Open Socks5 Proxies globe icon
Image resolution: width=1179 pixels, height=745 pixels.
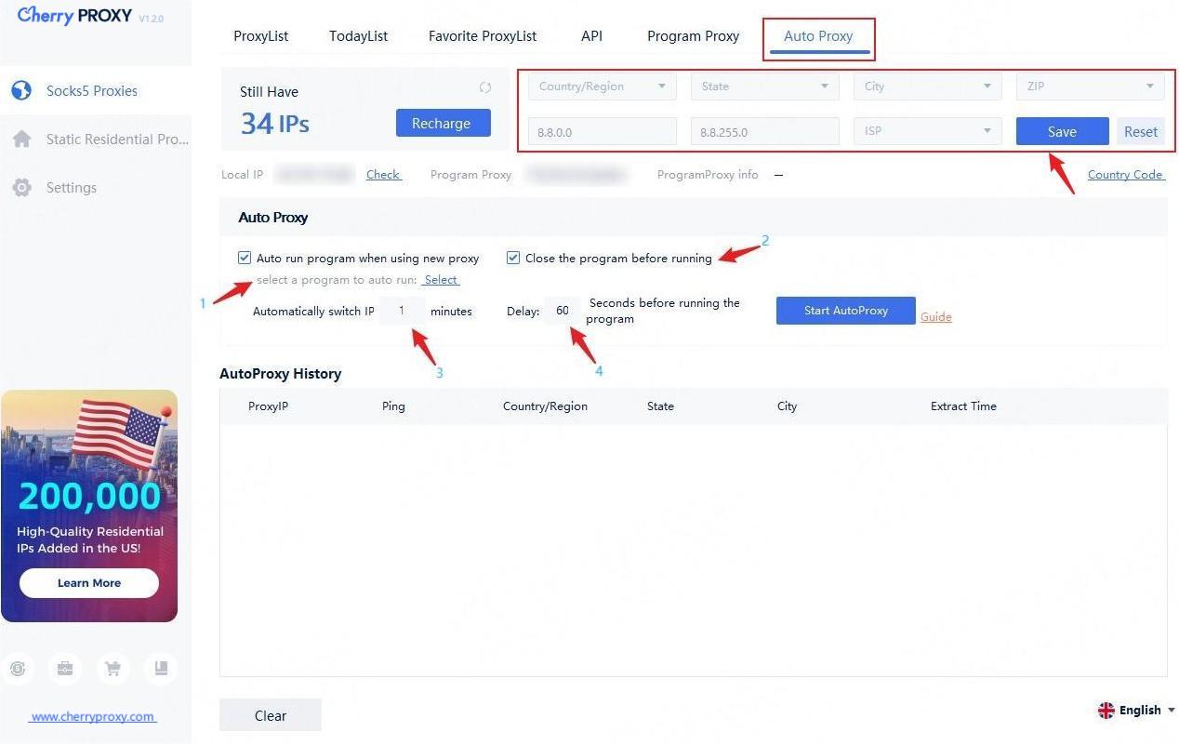click(21, 91)
